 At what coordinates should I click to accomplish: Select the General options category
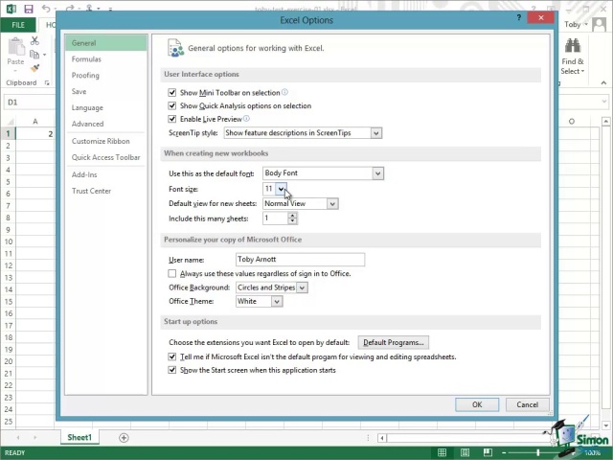(x=106, y=43)
